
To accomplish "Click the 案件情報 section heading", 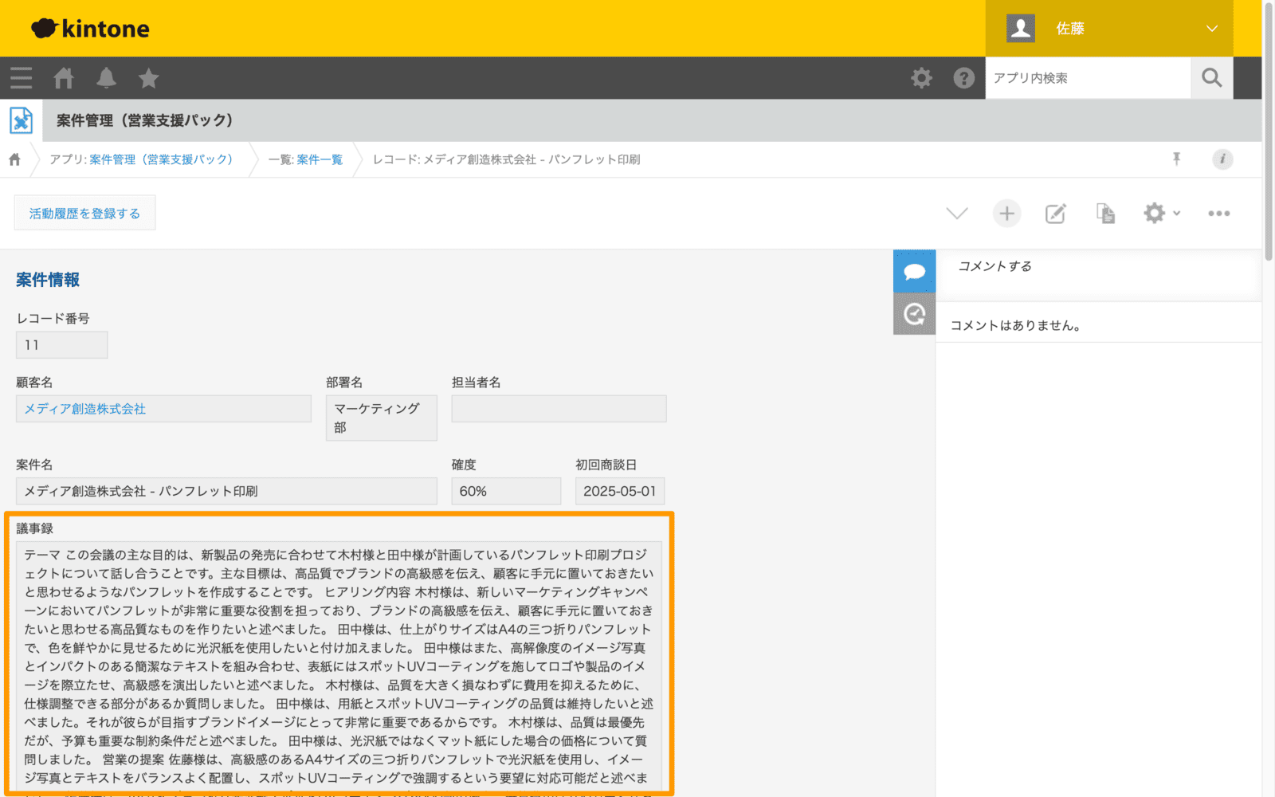I will coord(48,280).
